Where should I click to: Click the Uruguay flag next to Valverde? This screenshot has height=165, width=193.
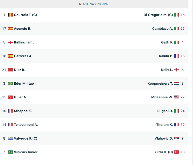coord(10,138)
